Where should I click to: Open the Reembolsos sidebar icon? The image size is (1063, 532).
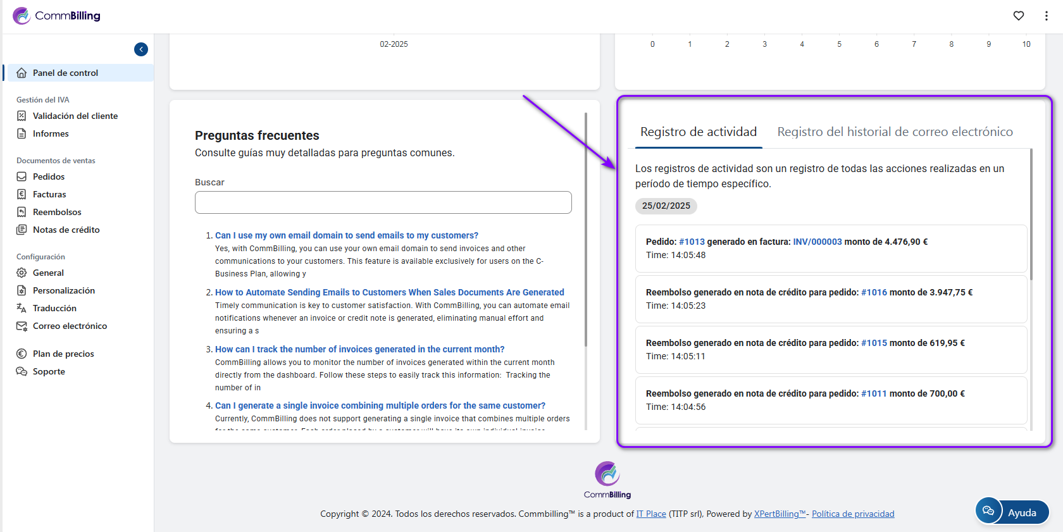(22, 212)
